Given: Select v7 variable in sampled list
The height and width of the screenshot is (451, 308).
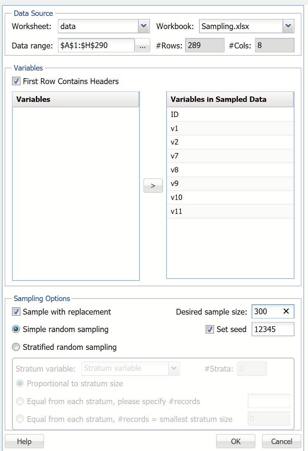Looking at the screenshot, I should (x=230, y=156).
